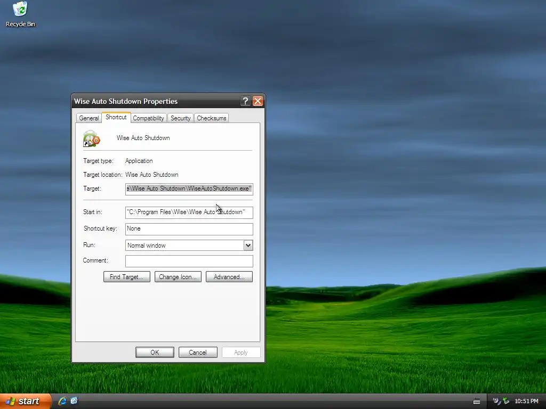Select the Shortcut tab
This screenshot has height=409, width=546.
point(116,117)
